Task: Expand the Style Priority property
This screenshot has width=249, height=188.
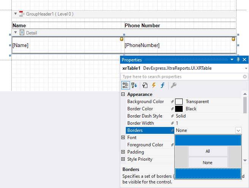Action: point(123,159)
